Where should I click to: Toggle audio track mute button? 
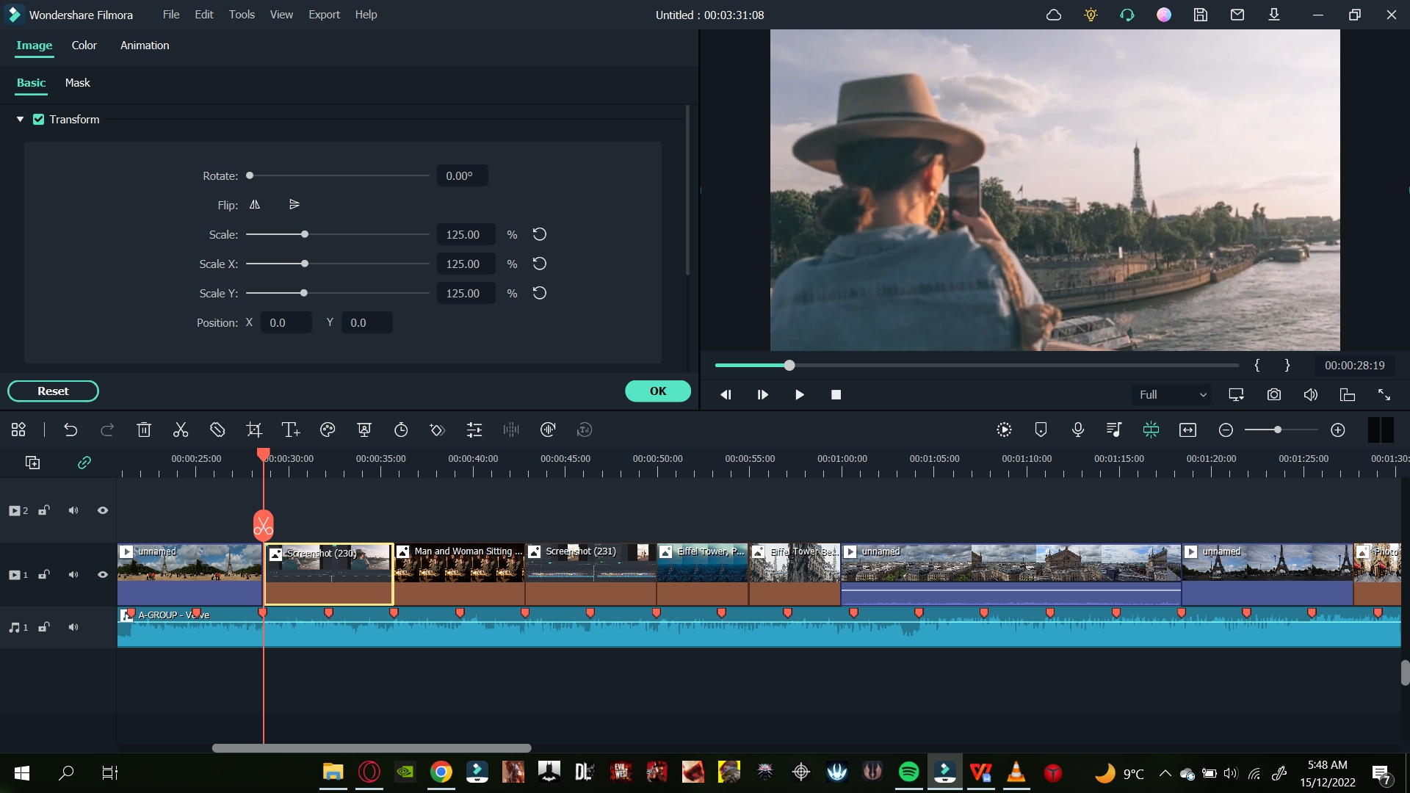[x=73, y=628]
